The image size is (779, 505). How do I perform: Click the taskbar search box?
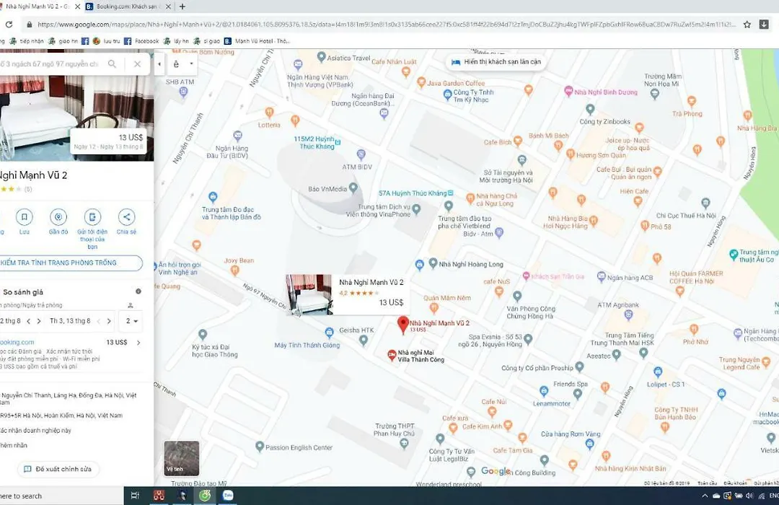click(x=60, y=496)
